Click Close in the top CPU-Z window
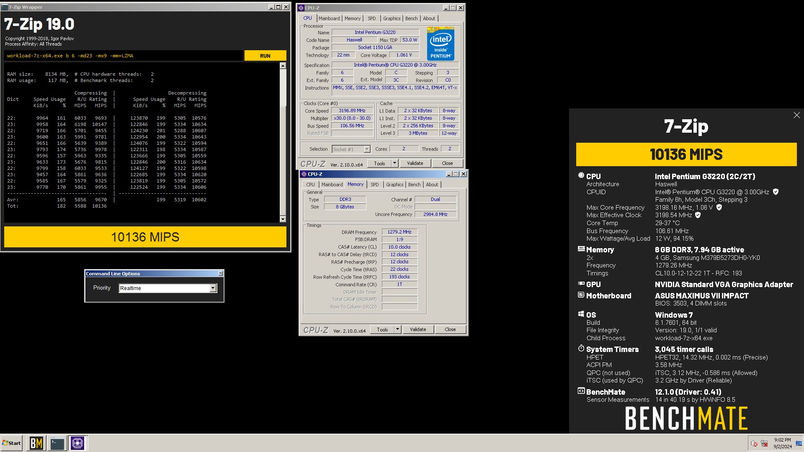This screenshot has height=452, width=804. (x=447, y=163)
